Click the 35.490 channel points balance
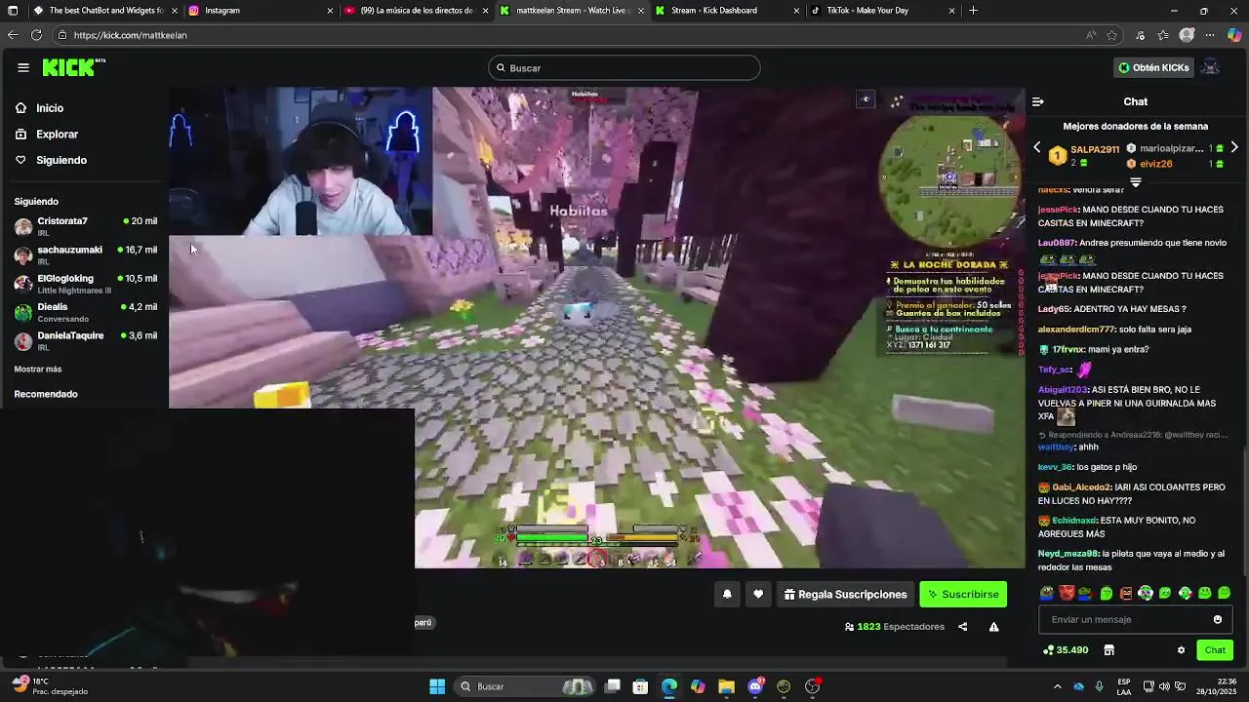 coord(1066,650)
